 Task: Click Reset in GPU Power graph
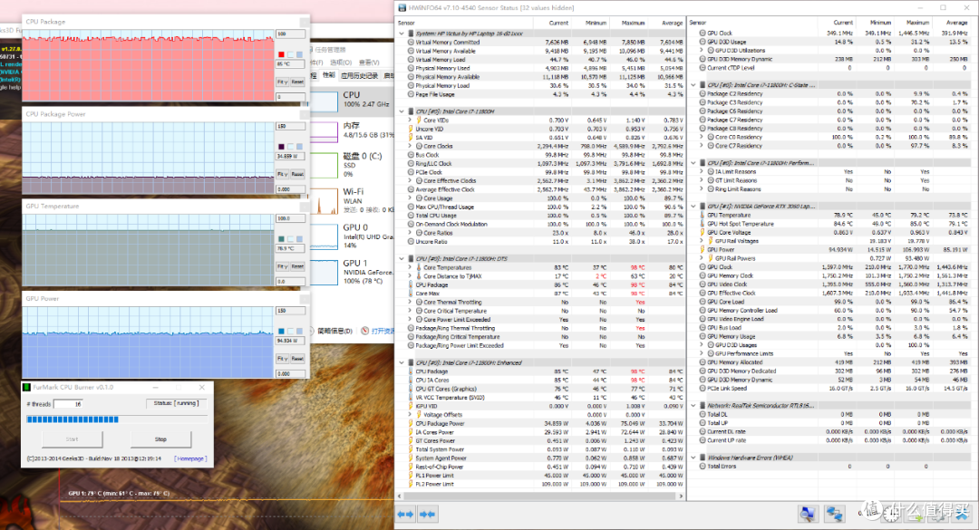coord(298,359)
